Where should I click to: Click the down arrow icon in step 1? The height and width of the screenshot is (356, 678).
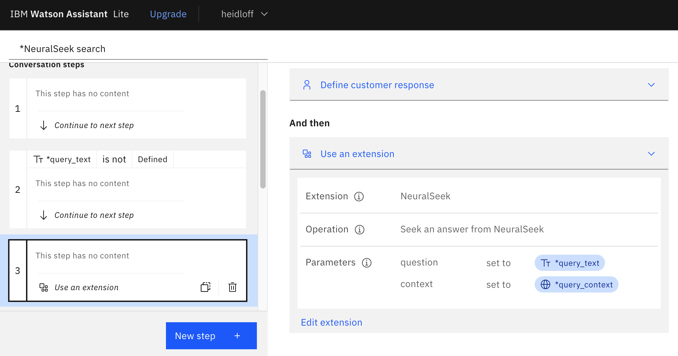(44, 125)
